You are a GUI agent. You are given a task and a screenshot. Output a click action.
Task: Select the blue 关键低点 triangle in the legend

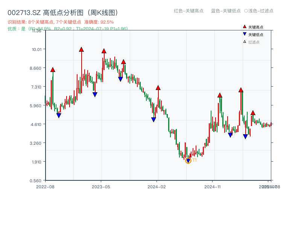(245, 34)
